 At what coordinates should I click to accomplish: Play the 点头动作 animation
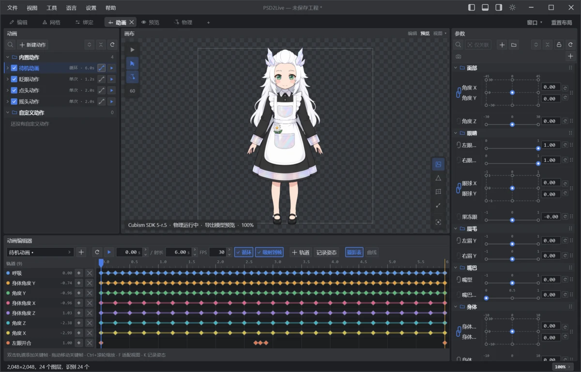point(112,90)
